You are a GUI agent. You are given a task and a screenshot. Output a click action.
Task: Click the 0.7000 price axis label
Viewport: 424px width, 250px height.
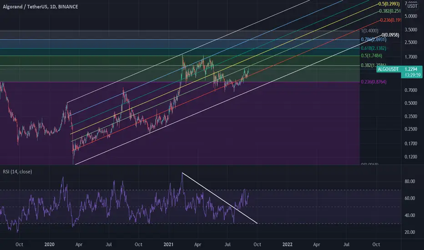411,90
